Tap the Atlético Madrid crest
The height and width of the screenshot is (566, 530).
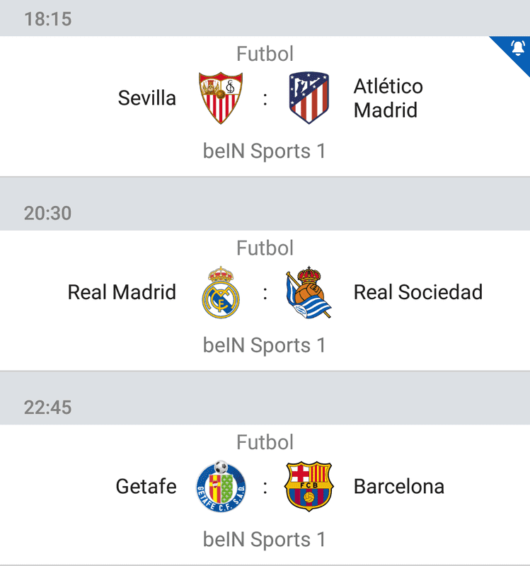[309, 98]
